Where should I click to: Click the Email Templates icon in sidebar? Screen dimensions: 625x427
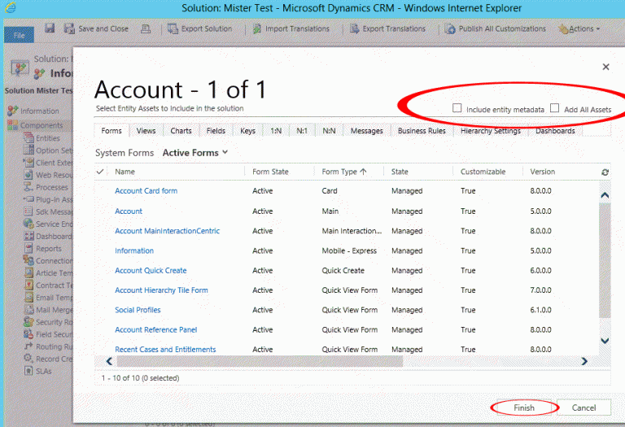tap(28, 298)
